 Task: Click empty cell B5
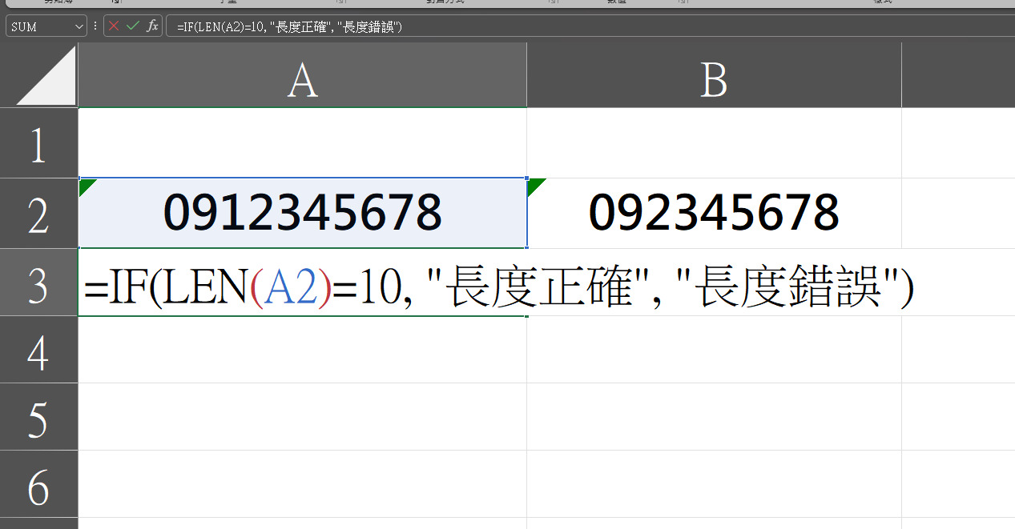[714, 417]
